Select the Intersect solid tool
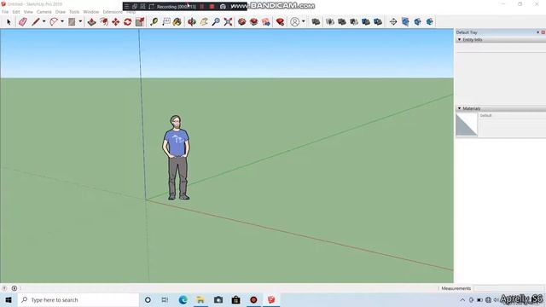The height and width of the screenshot is (307, 546). [x=330, y=22]
